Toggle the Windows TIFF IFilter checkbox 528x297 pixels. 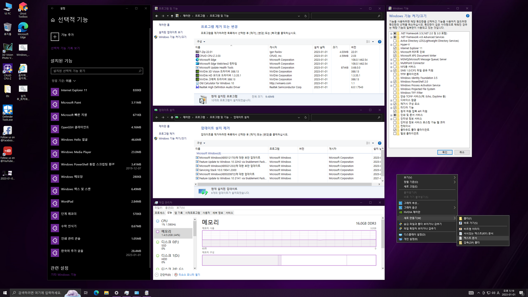pyautogui.click(x=395, y=93)
